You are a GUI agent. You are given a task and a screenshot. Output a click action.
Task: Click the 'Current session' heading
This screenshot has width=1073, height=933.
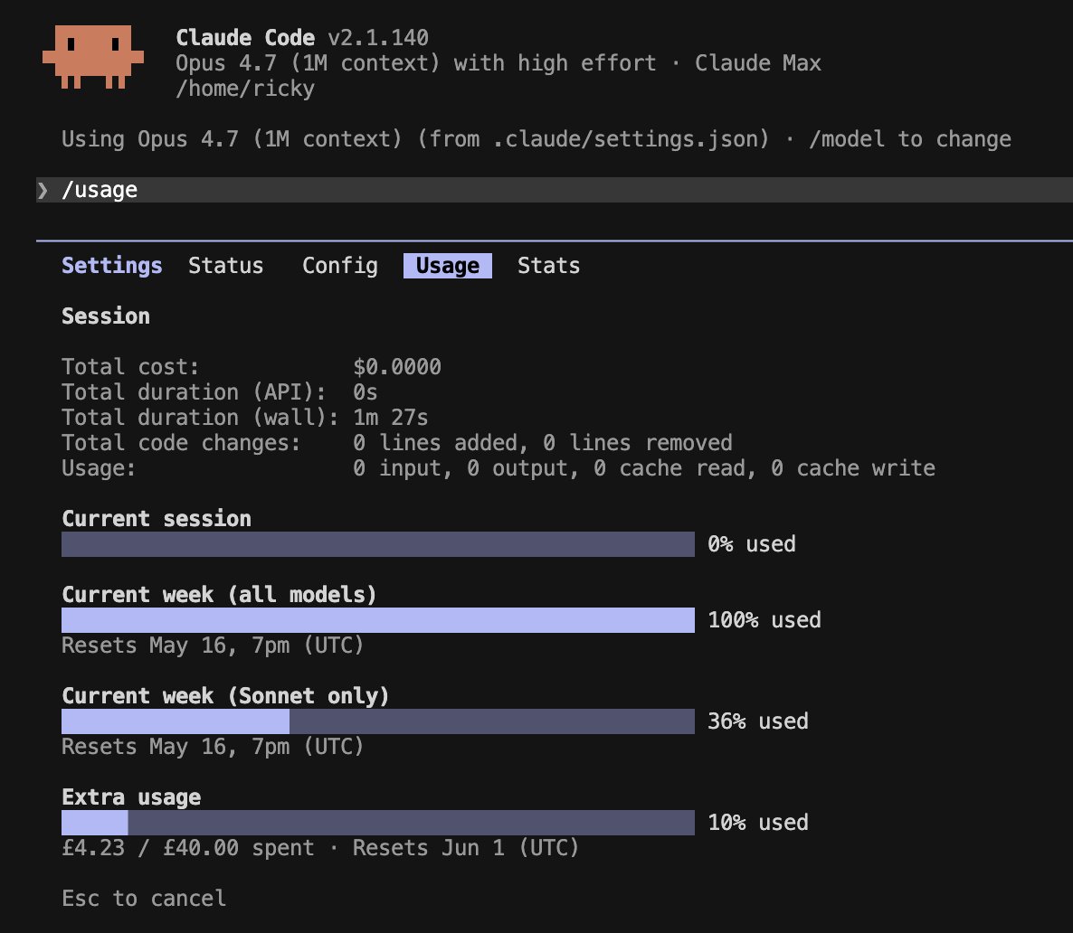click(x=157, y=519)
